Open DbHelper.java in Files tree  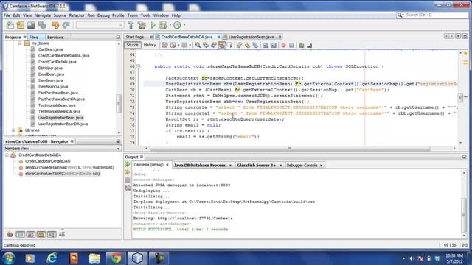click(50, 68)
